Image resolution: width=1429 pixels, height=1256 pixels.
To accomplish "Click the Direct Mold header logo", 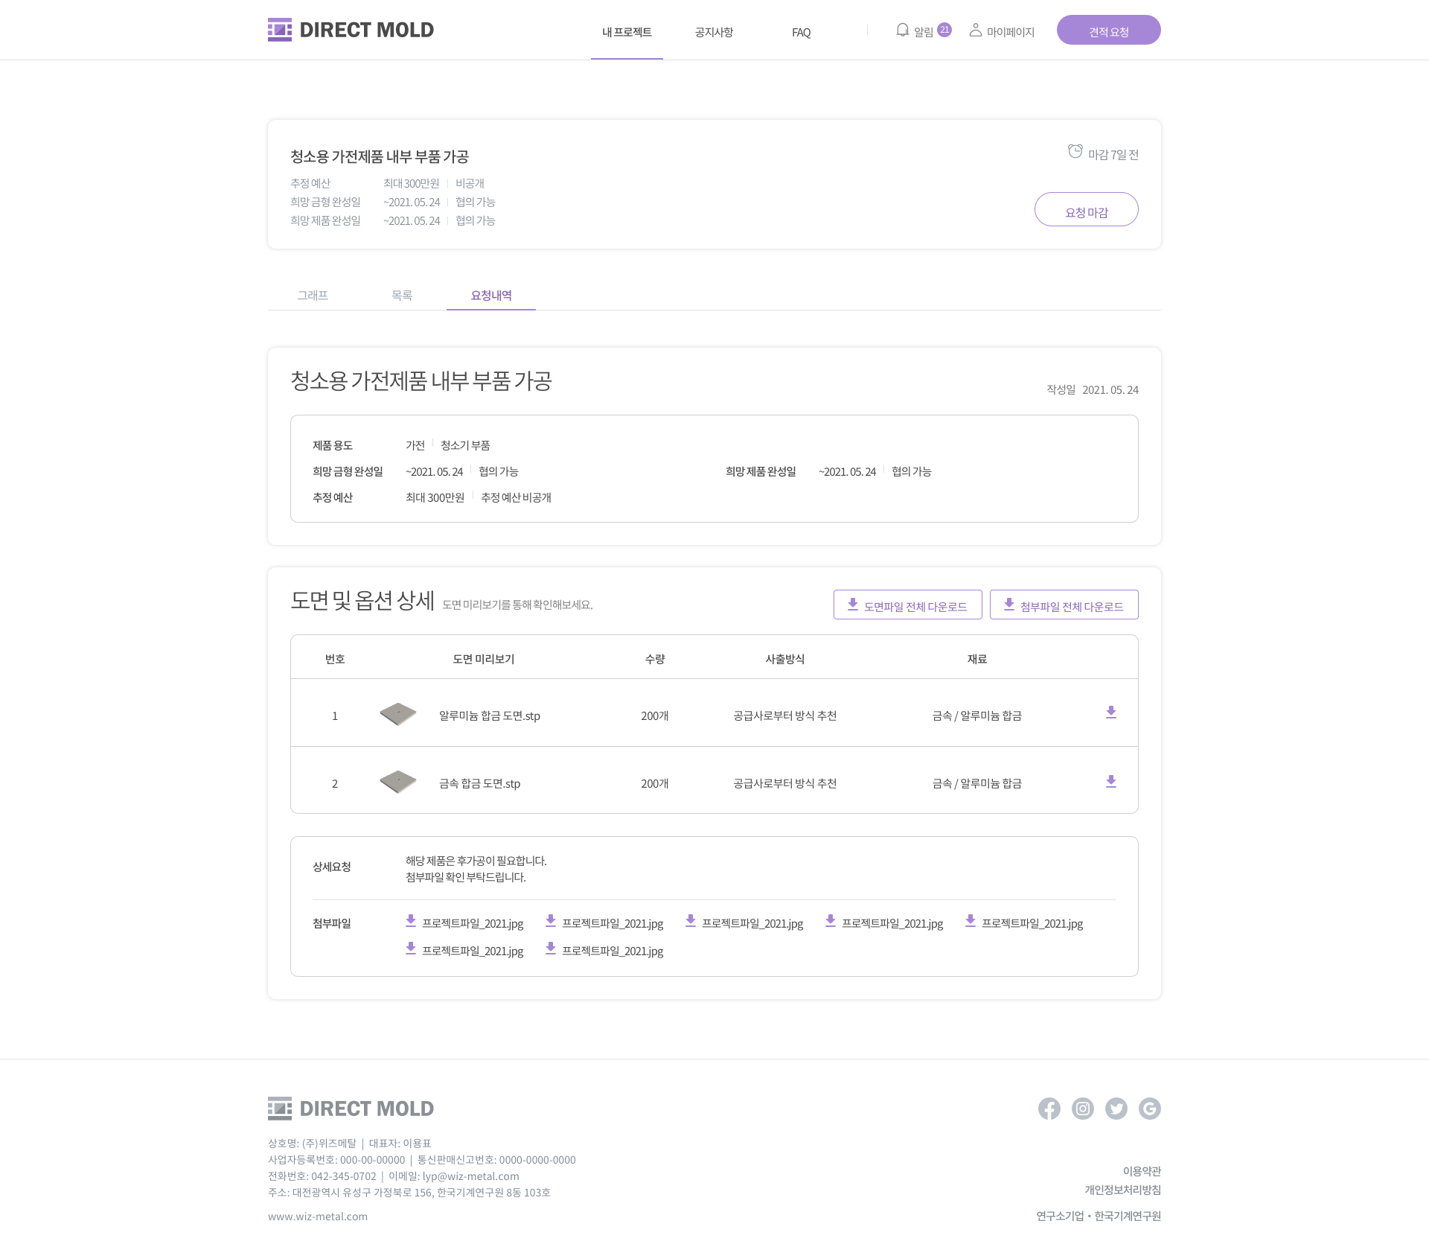I will pos(351,30).
